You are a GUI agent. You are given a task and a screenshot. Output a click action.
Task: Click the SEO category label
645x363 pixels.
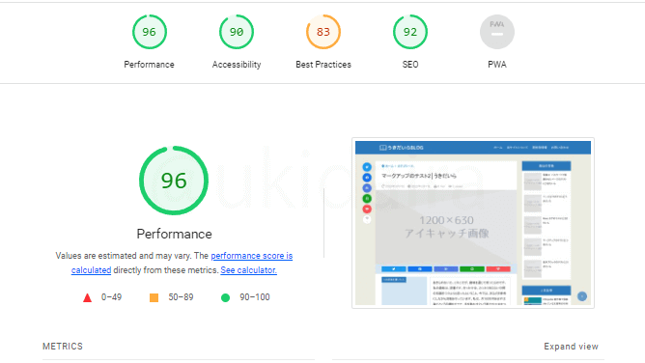click(410, 65)
